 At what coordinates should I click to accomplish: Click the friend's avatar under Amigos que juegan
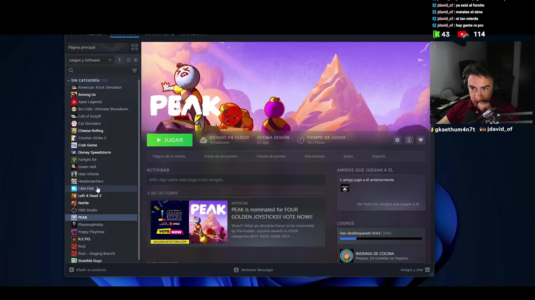pos(345,189)
